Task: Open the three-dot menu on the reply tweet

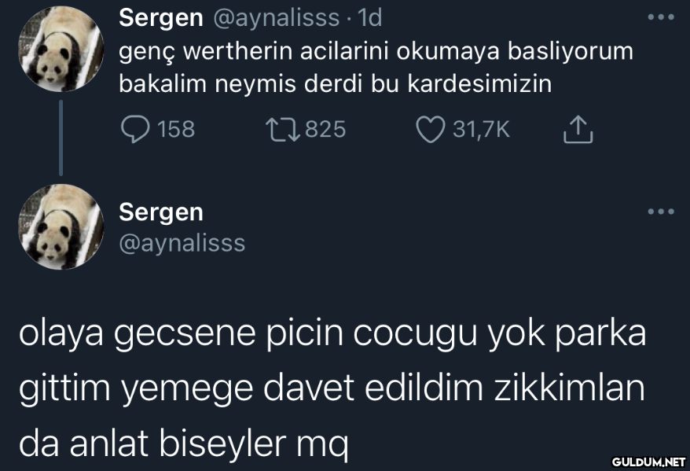Action: pyautogui.click(x=661, y=212)
